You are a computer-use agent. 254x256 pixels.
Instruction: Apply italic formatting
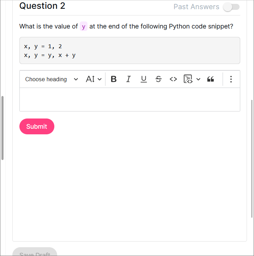click(128, 79)
